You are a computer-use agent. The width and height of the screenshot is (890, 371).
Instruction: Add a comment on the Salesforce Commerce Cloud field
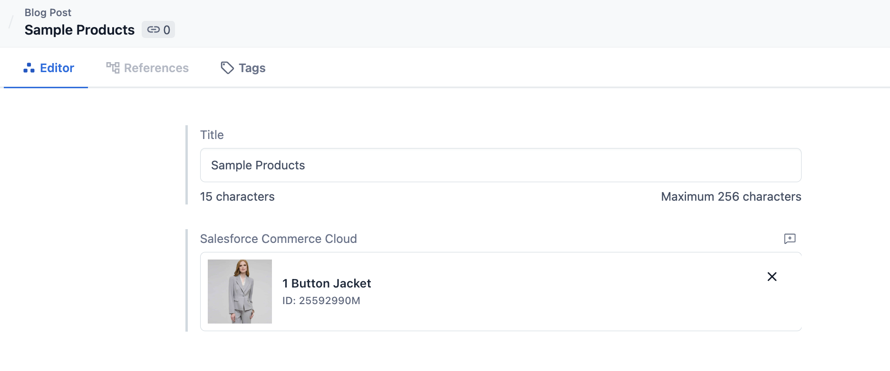click(790, 239)
